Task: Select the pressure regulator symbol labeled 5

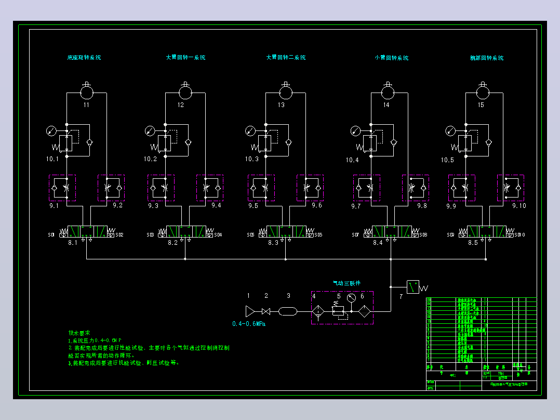Action: [339, 310]
